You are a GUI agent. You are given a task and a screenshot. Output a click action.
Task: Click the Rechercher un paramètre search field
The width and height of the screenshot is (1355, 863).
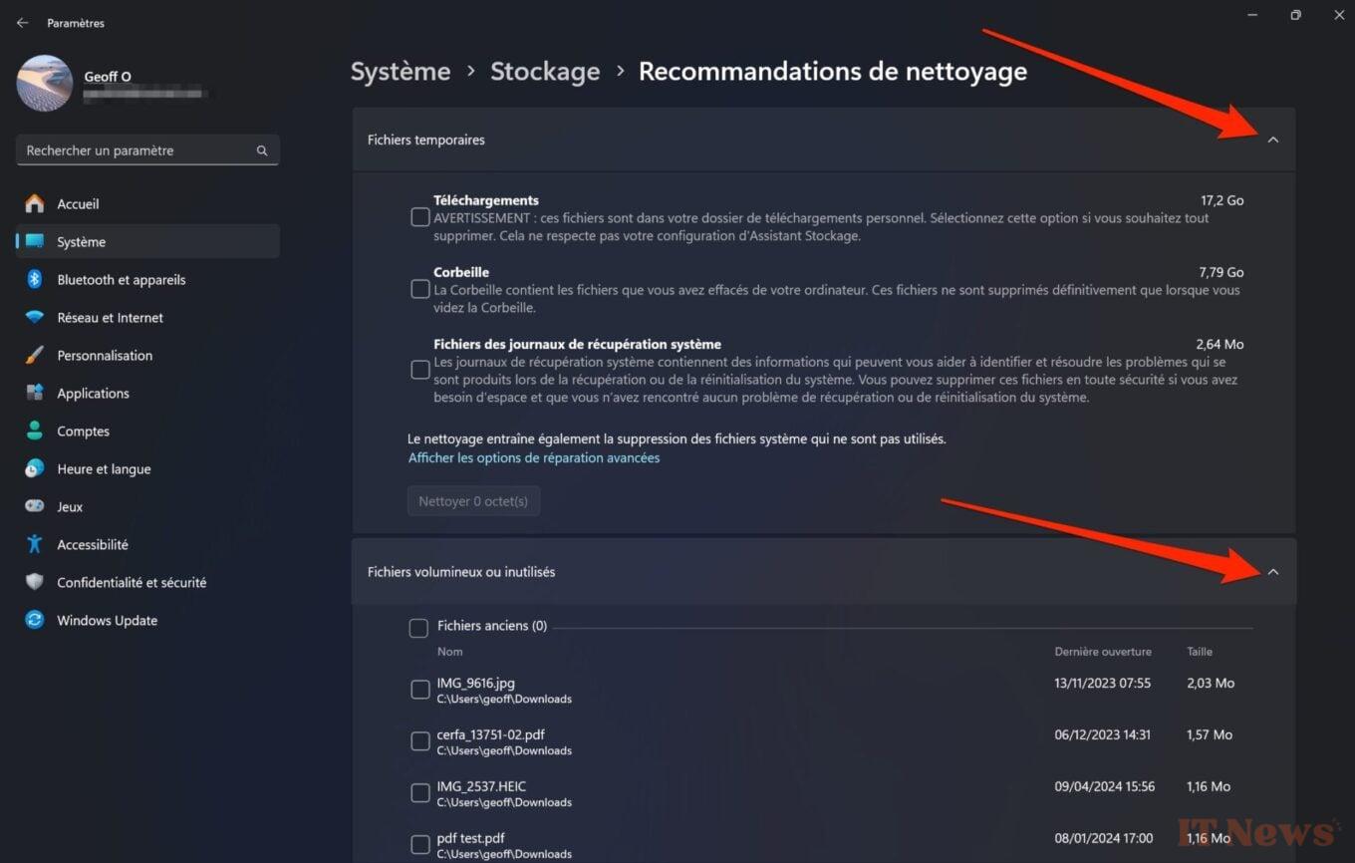click(x=147, y=149)
